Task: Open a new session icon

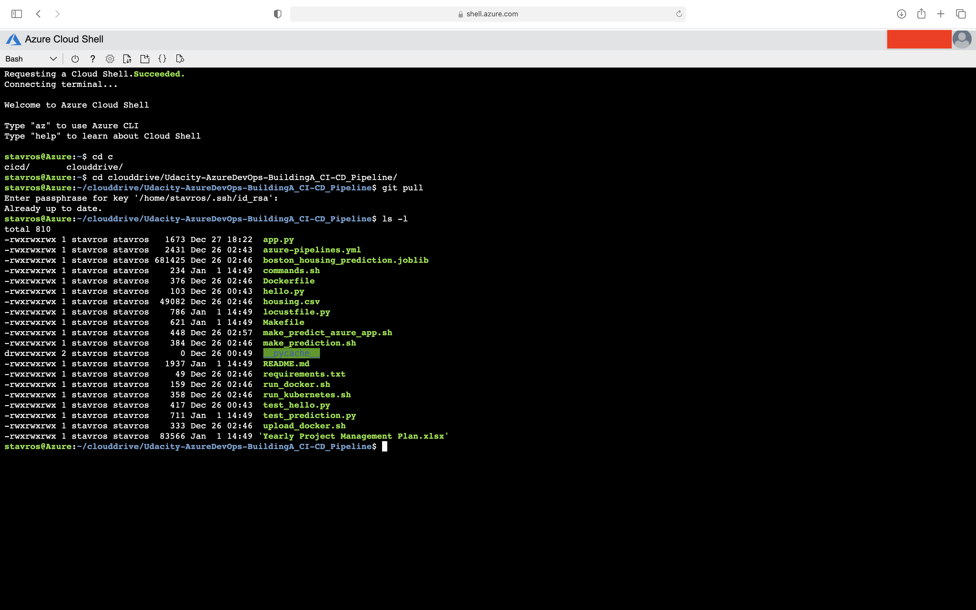Action: click(145, 59)
